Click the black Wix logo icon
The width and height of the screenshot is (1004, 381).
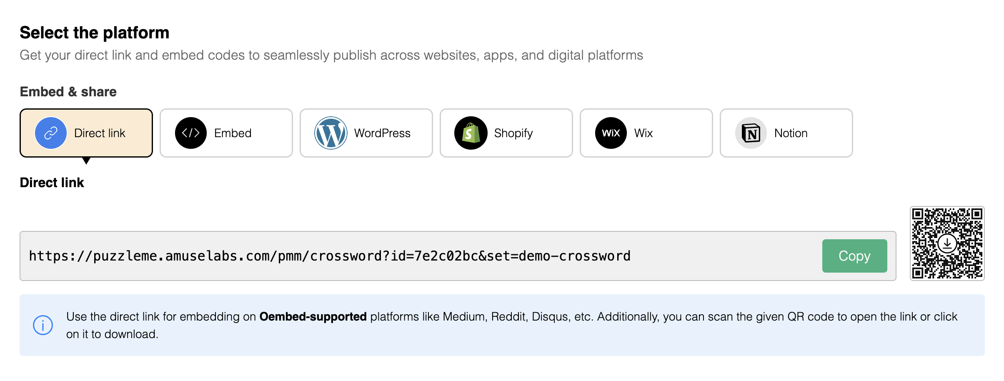click(x=611, y=133)
